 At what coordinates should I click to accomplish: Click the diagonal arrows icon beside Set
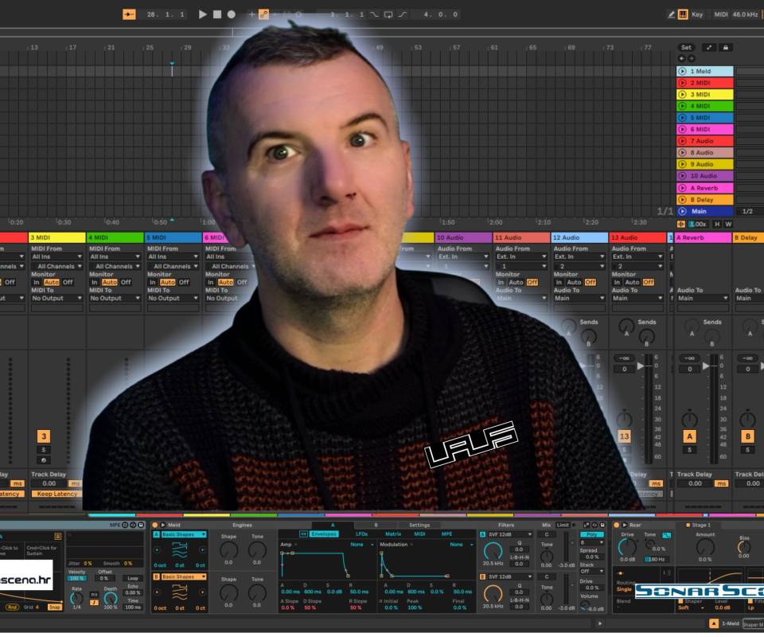tap(709, 47)
